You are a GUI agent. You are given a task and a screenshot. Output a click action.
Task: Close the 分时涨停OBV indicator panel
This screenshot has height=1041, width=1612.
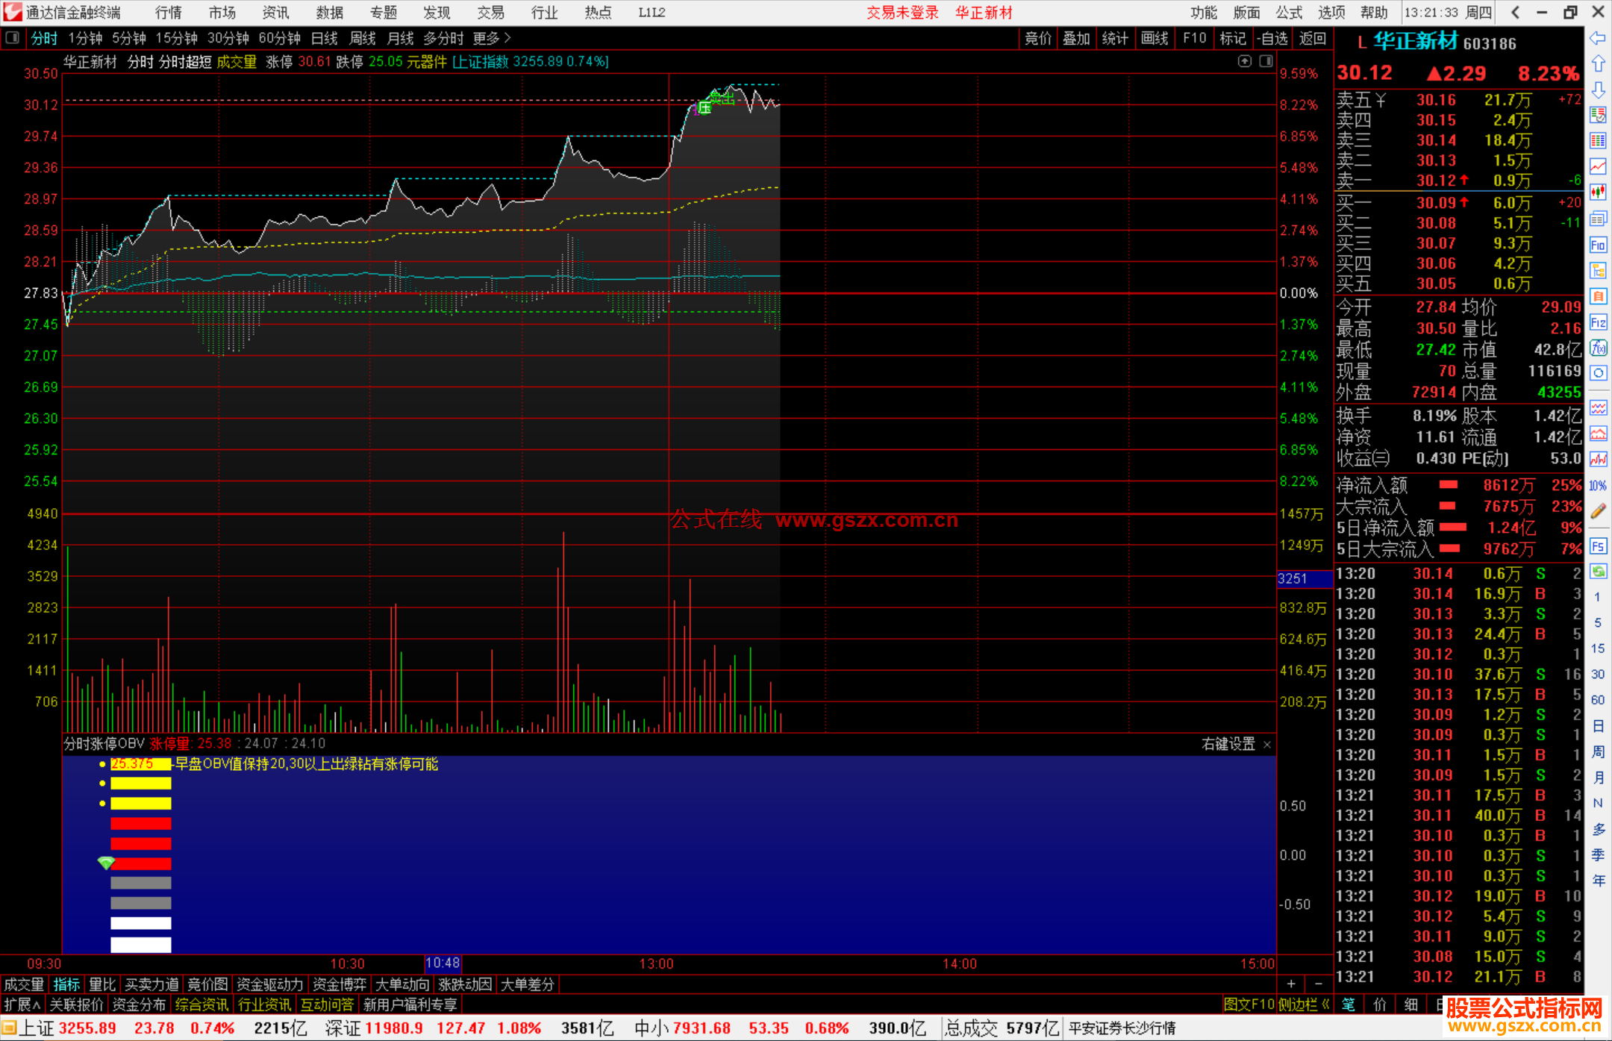click(x=1267, y=745)
